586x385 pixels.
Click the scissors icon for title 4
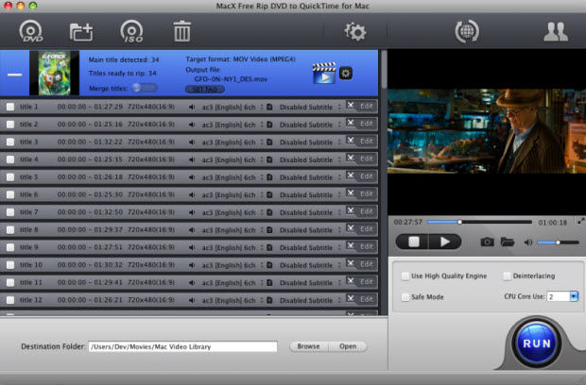[350, 159]
